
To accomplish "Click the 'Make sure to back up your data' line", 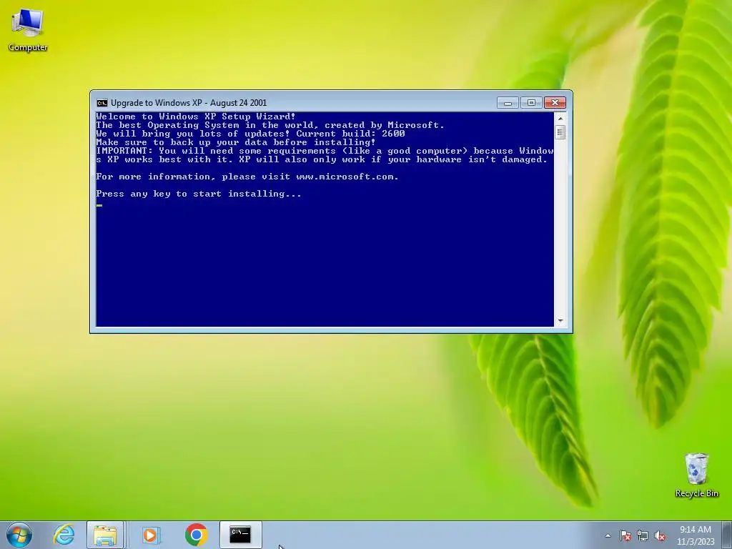I will [x=236, y=142].
